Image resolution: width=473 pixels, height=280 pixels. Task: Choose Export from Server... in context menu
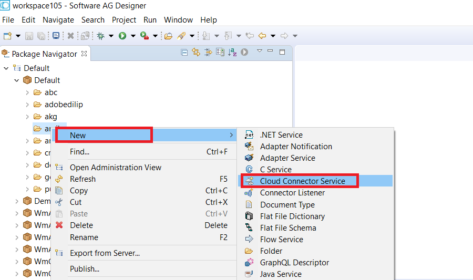pyautogui.click(x=144, y=253)
